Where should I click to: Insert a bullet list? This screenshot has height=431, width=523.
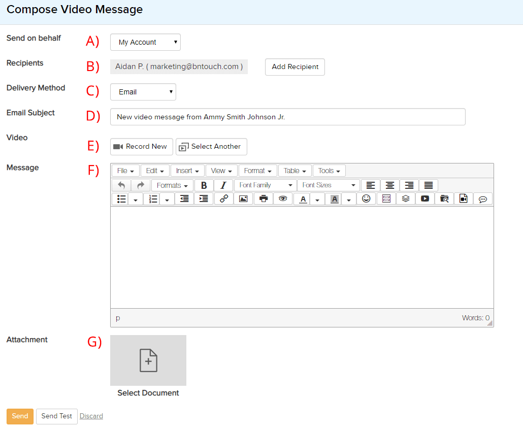click(x=121, y=199)
